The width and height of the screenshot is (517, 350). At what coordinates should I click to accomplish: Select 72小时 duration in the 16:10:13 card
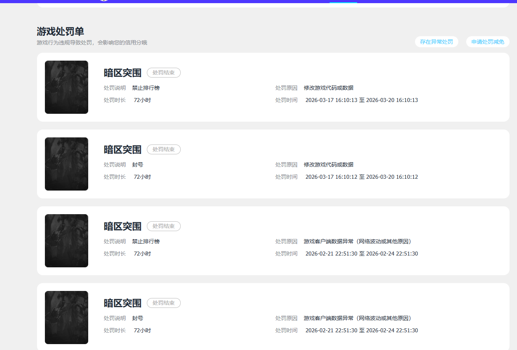pyautogui.click(x=143, y=100)
